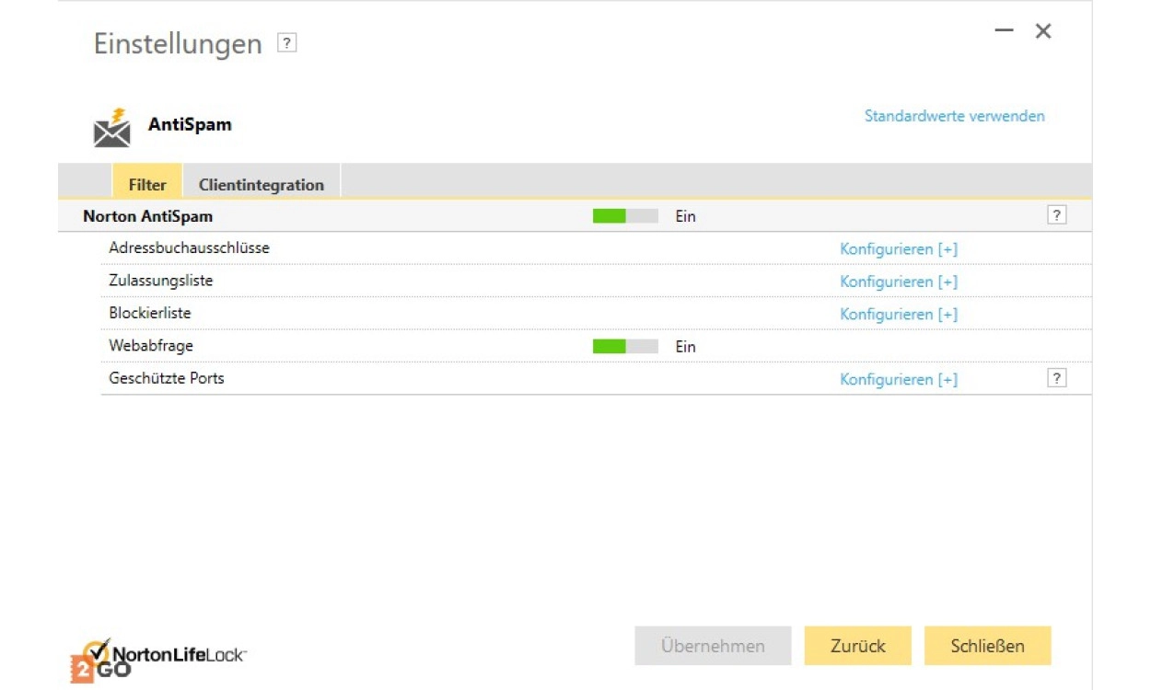This screenshot has height=690, width=1151.
Task: Click the NortonLifeLock logo
Action: coord(158,658)
